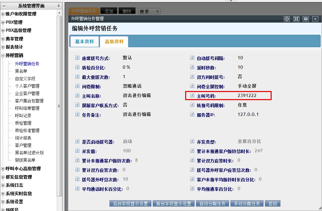Collapse the 外呼营销 tree node
The height and width of the screenshot is (211, 322).
[3, 56]
